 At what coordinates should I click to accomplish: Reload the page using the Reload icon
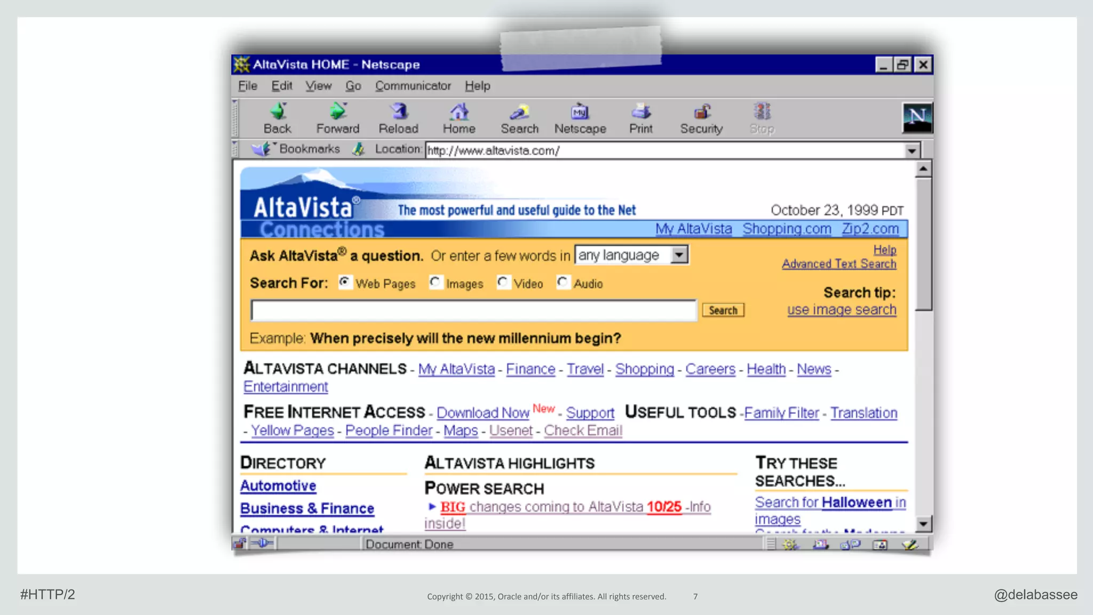(x=399, y=111)
